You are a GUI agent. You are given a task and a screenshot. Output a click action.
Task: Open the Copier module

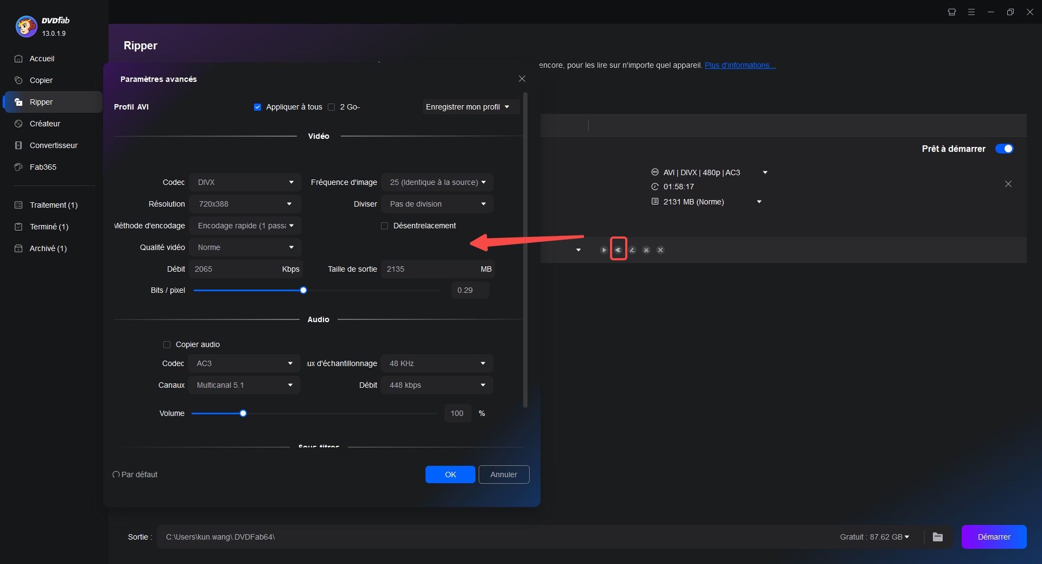click(x=41, y=80)
